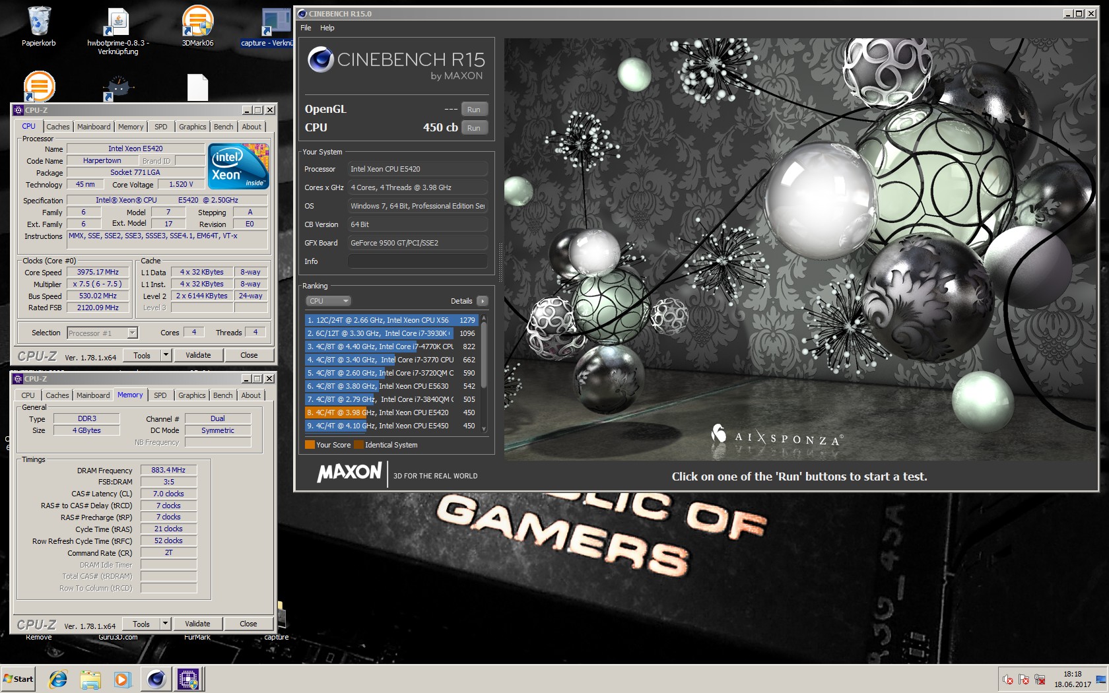Select ranking row 5 Core i7-3720QM
Screen dimensions: 1109x693
tap(391, 373)
